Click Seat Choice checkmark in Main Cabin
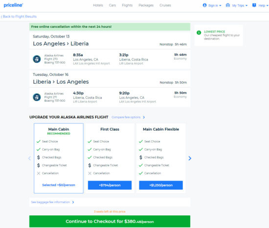This screenshot has width=269, height=228. (x=39, y=141)
